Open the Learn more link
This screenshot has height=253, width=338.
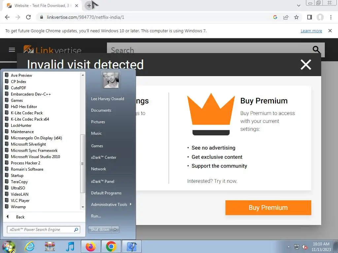(x=311, y=31)
